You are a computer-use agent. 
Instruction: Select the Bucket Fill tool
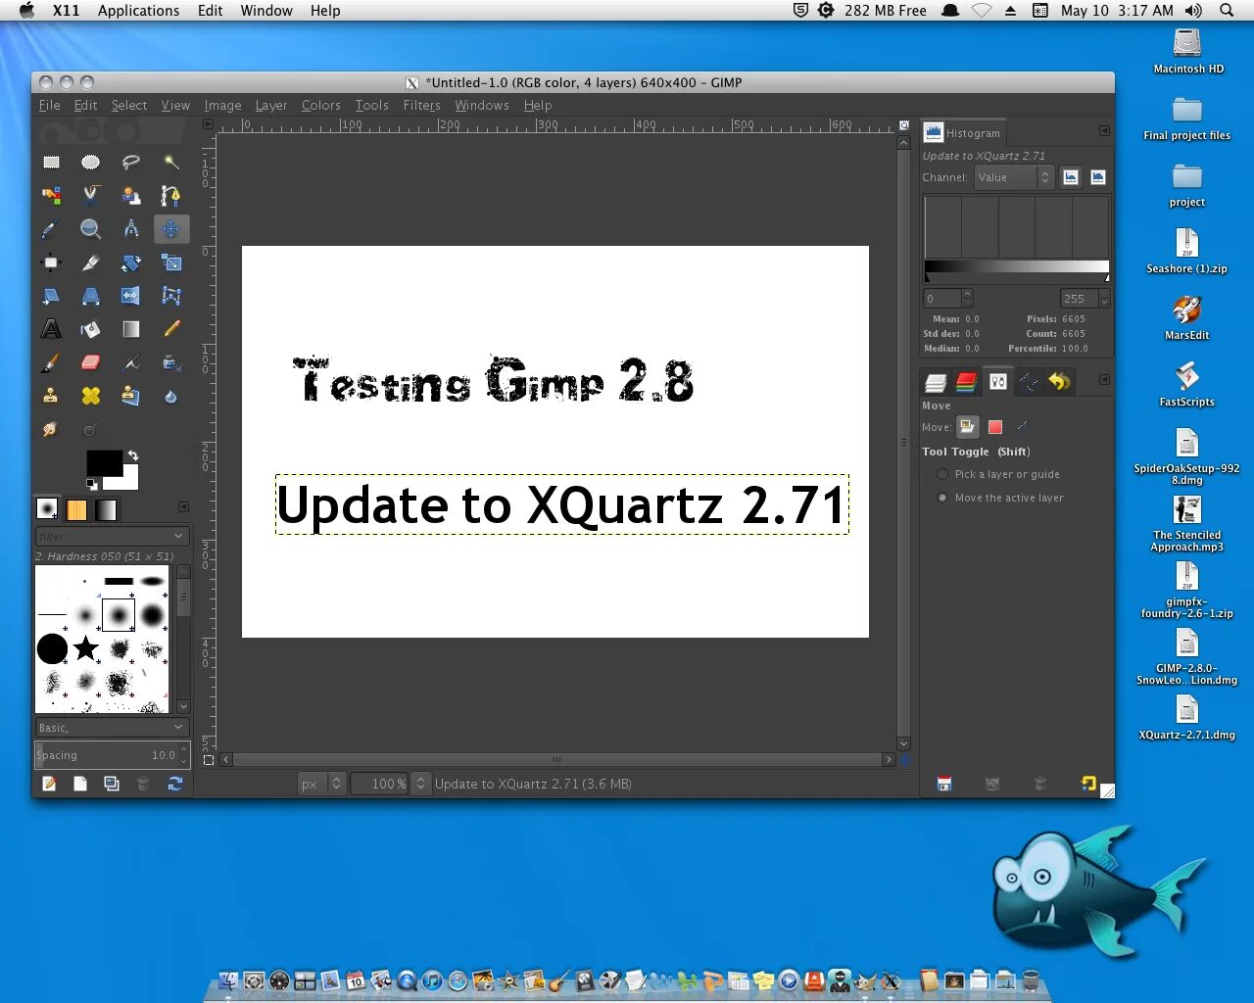(91, 329)
